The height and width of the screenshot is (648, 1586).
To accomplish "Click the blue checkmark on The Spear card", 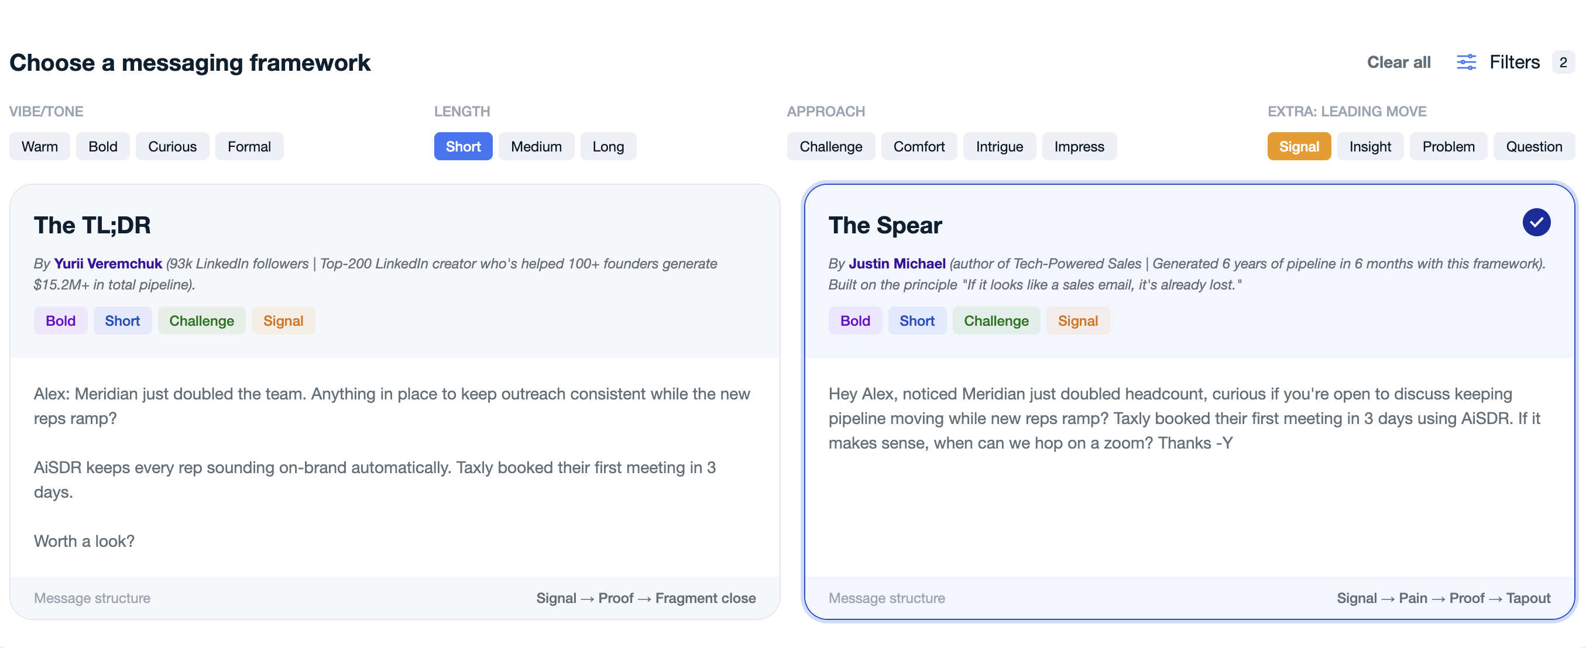I will (x=1536, y=222).
